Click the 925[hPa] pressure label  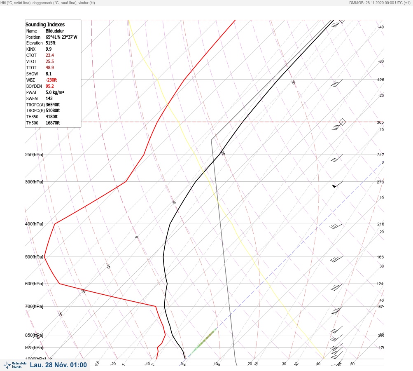pyautogui.click(x=34, y=348)
